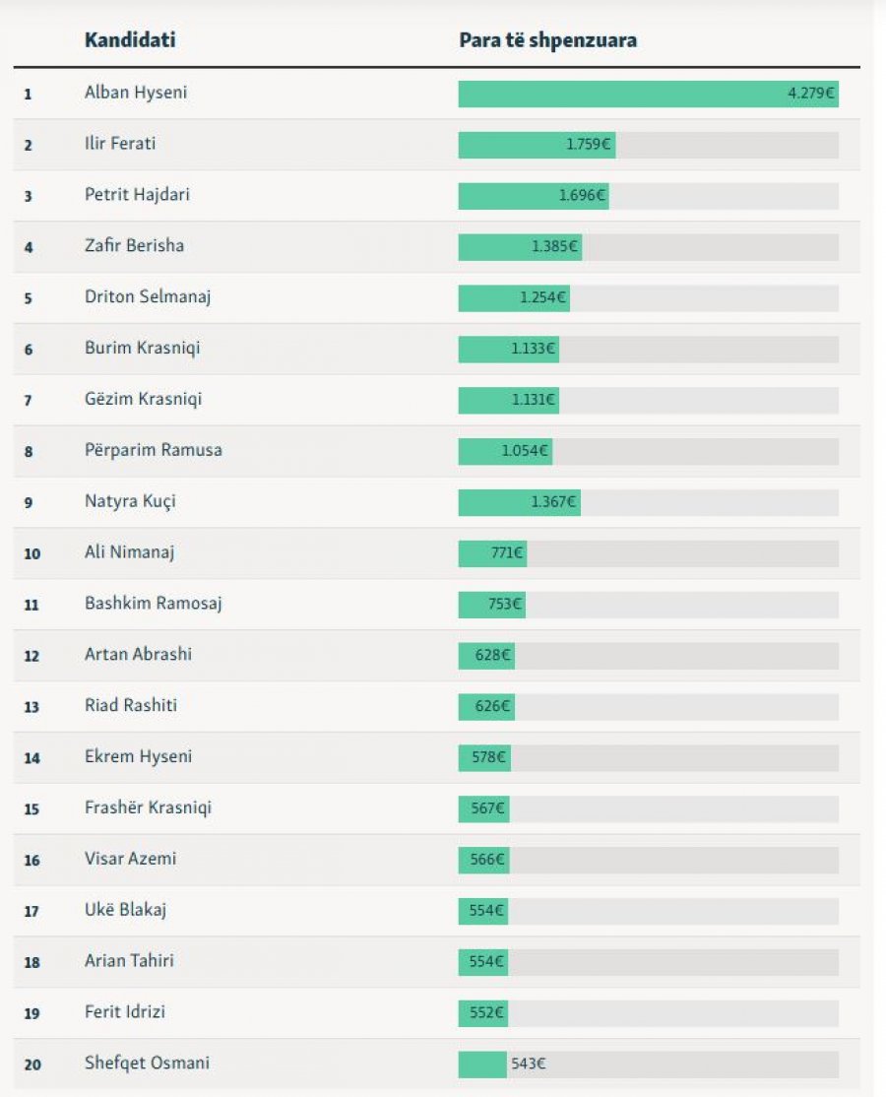This screenshot has height=1097, width=886.
Task: Select the Driton Selmanaj row name
Action: coord(148,297)
